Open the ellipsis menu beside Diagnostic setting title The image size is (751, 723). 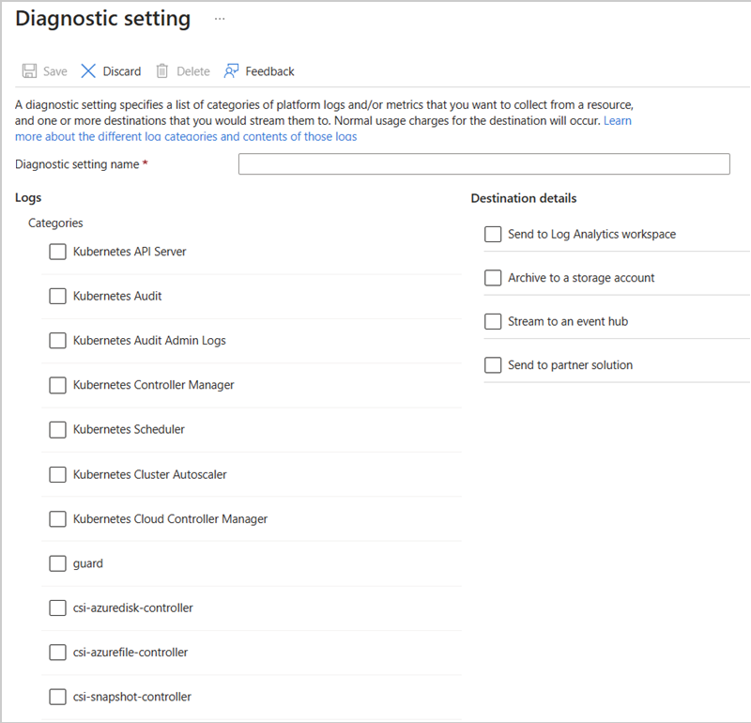coord(220,19)
